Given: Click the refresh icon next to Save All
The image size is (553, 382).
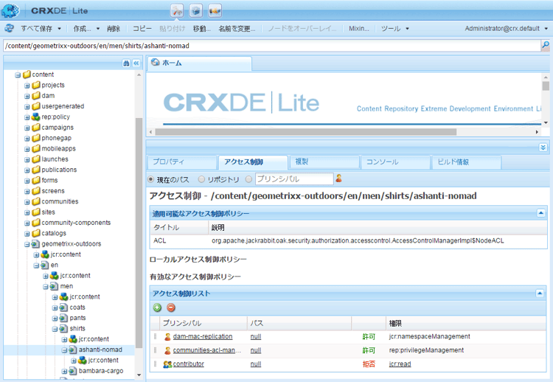Looking at the screenshot, I should 9,28.
